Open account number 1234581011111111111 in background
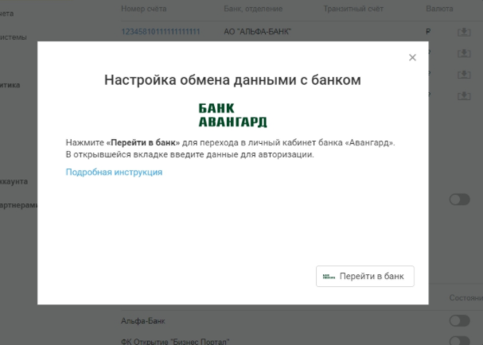Image resolution: width=483 pixels, height=345 pixels. pos(161,32)
